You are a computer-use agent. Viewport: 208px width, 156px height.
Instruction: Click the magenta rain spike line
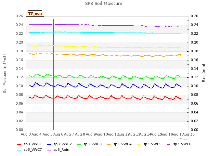click(54, 74)
